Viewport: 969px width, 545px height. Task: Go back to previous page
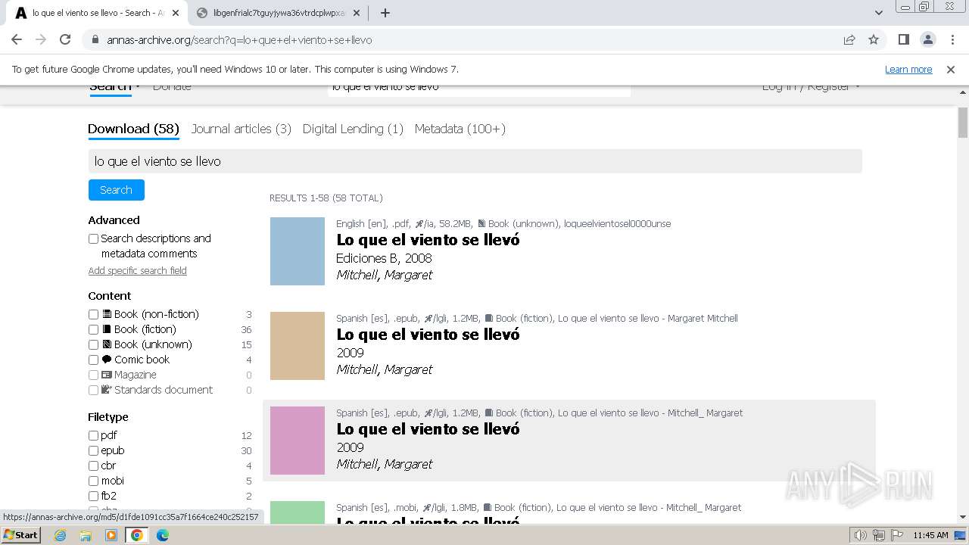point(17,40)
